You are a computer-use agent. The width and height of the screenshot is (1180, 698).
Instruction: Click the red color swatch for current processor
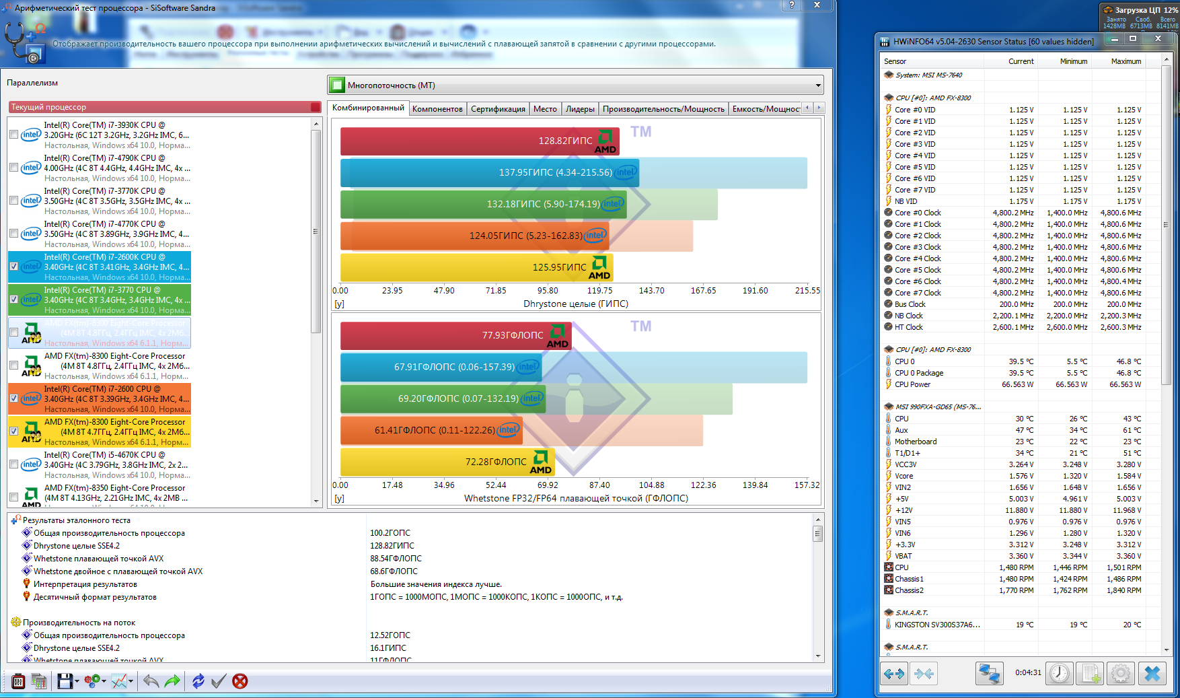(316, 107)
